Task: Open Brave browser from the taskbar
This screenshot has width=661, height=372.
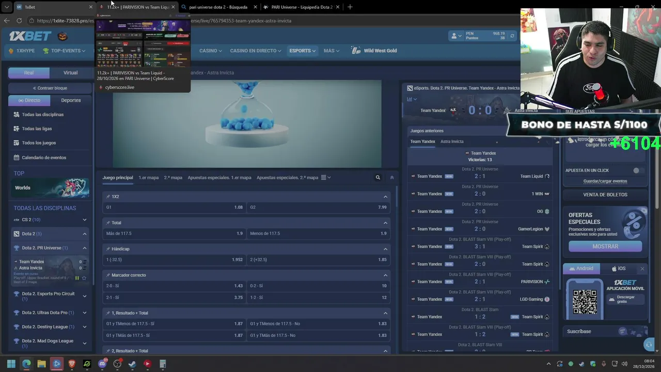Action: (72, 364)
